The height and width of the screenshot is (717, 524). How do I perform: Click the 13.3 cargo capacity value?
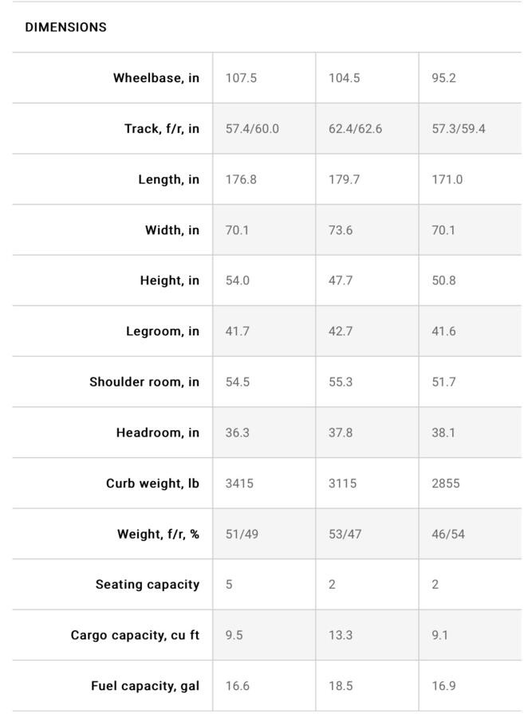(341, 635)
